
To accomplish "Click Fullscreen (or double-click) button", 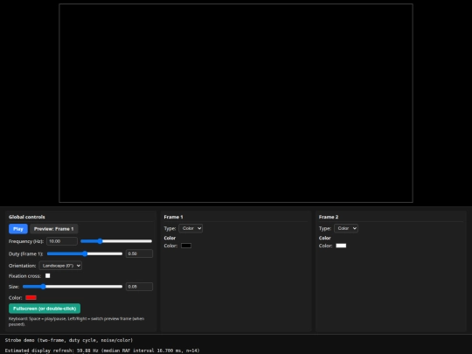I will pyautogui.click(x=45, y=309).
